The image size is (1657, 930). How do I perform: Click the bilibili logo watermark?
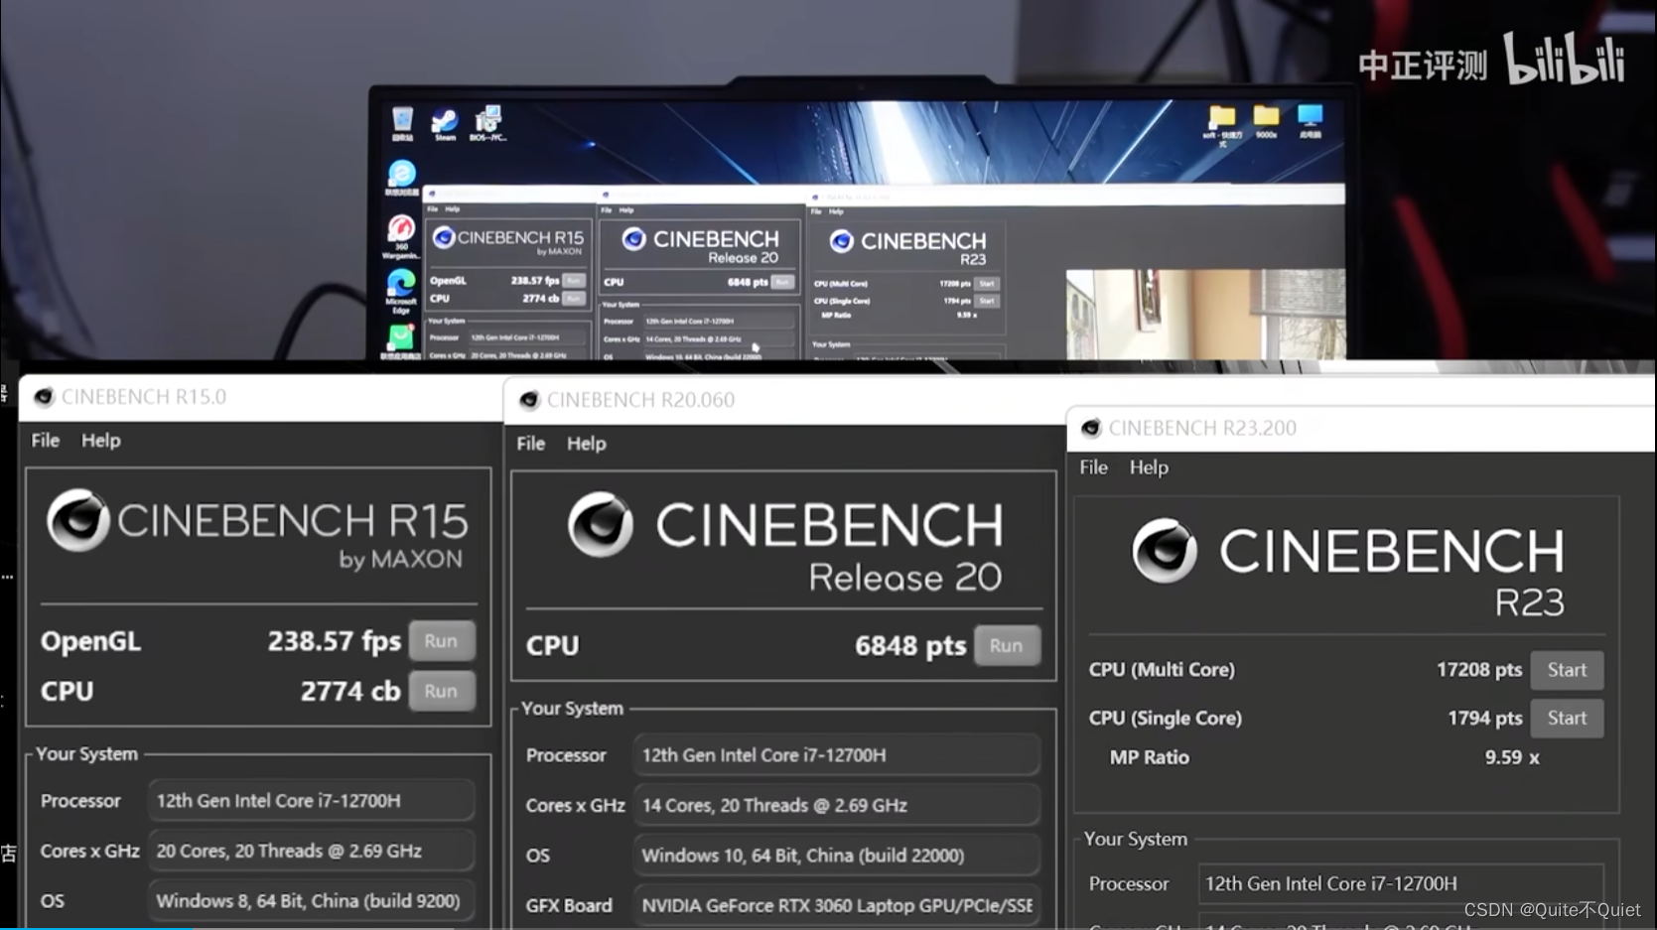click(1564, 59)
